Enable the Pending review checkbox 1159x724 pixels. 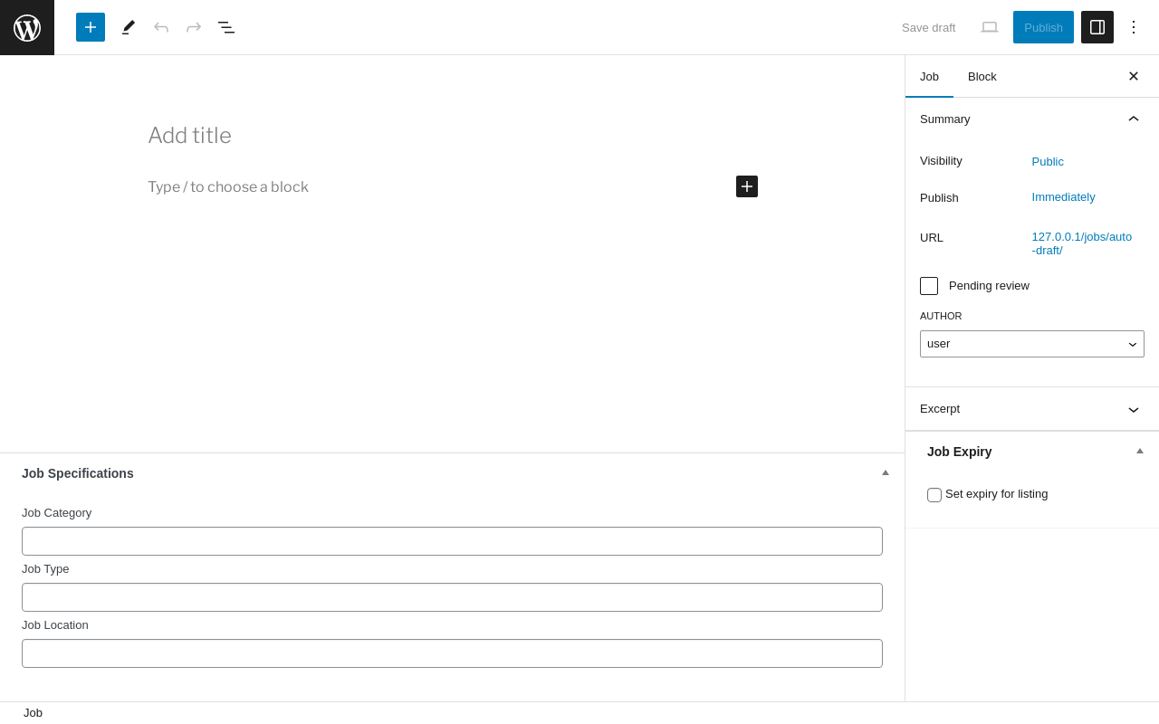(929, 286)
